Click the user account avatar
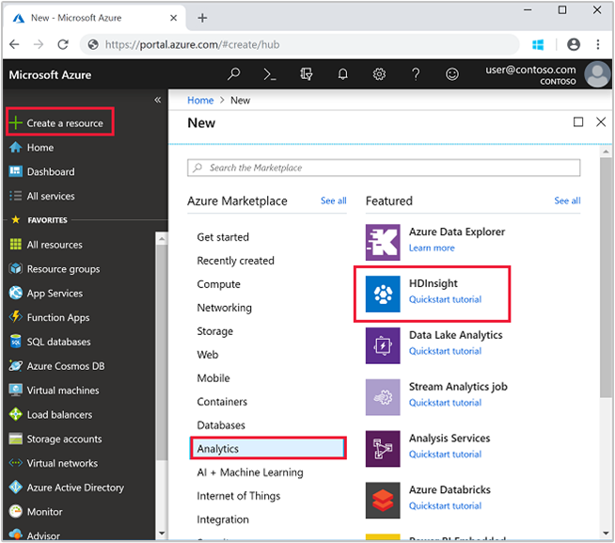This screenshot has height=543, width=615. pos(597,74)
